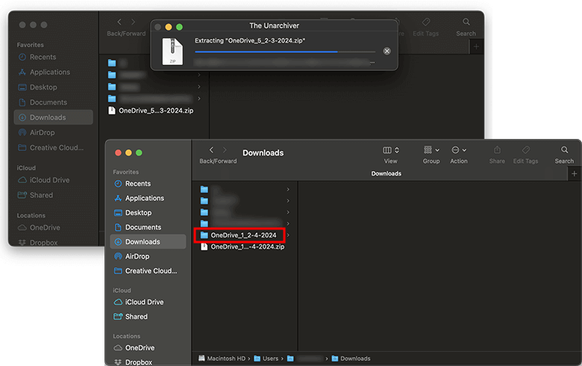Click The Unarchiver extraction progress bar
Image resolution: width=582 pixels, height=366 pixels.
(285, 52)
